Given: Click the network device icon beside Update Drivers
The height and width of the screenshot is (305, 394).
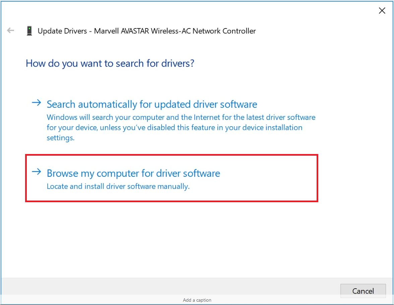Looking at the screenshot, I should coord(29,31).
